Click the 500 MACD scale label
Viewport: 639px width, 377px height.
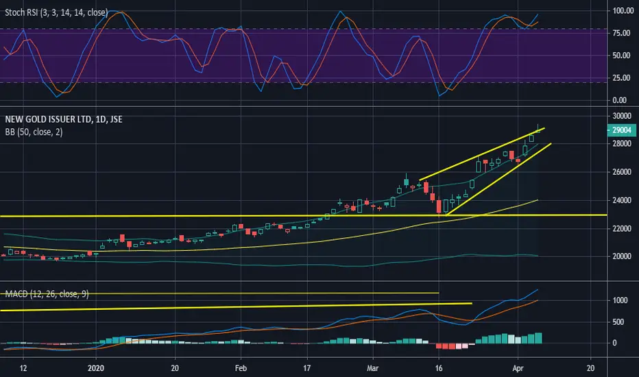click(x=618, y=322)
